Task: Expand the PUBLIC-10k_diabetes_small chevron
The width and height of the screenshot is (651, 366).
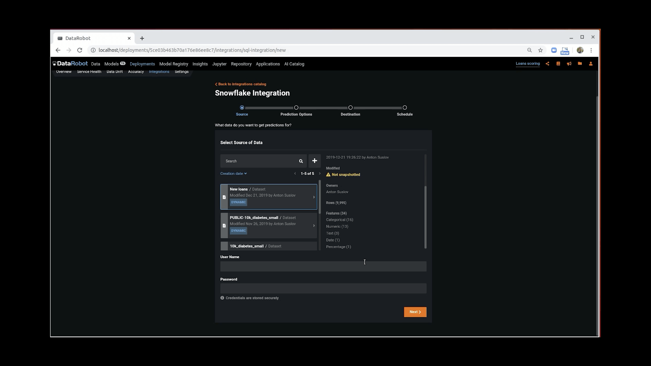Action: tap(314, 225)
